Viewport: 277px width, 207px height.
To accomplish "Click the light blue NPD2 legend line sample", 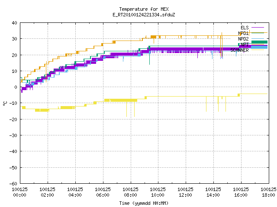I will coord(258,38).
